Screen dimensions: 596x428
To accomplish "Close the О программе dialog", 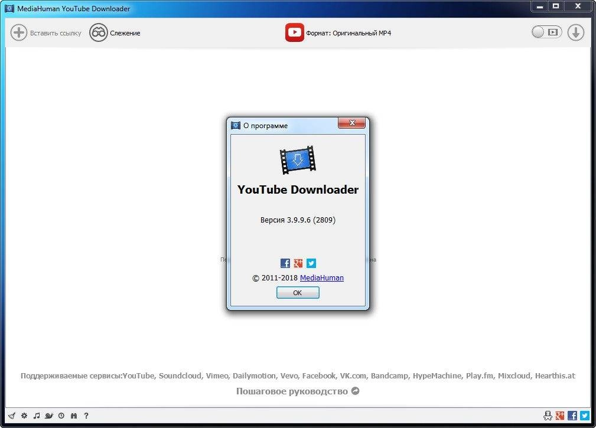I will [351, 123].
